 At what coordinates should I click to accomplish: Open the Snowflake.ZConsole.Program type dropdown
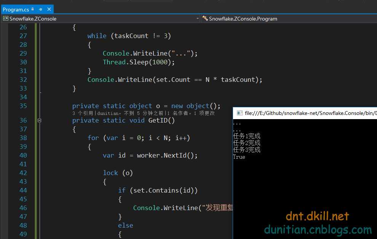(x=289, y=19)
